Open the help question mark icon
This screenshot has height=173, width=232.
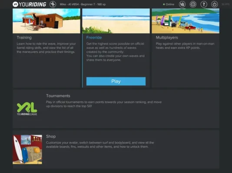204,4
